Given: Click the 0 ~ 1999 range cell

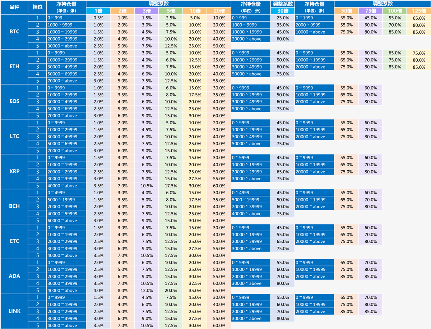Looking at the screenshot, I should [314, 18].
